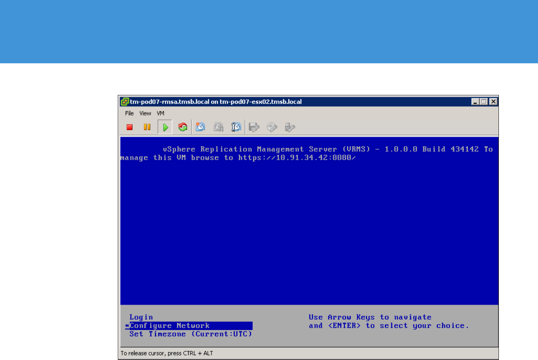
Task: Select Set Timezone (Current:UTC) option
Action: pos(191,334)
